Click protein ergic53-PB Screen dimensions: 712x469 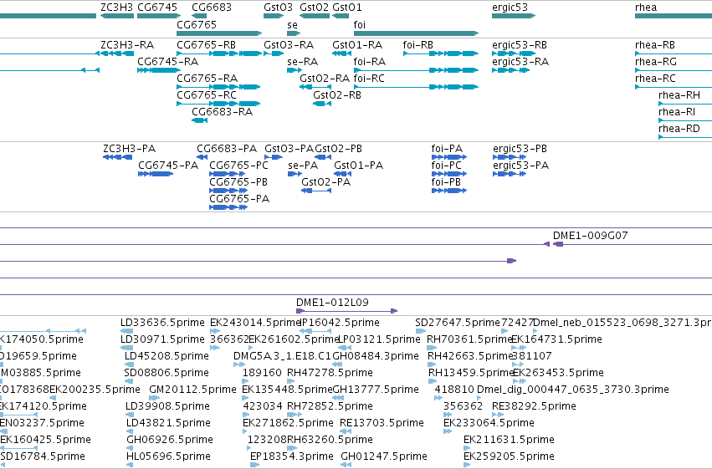pos(510,157)
